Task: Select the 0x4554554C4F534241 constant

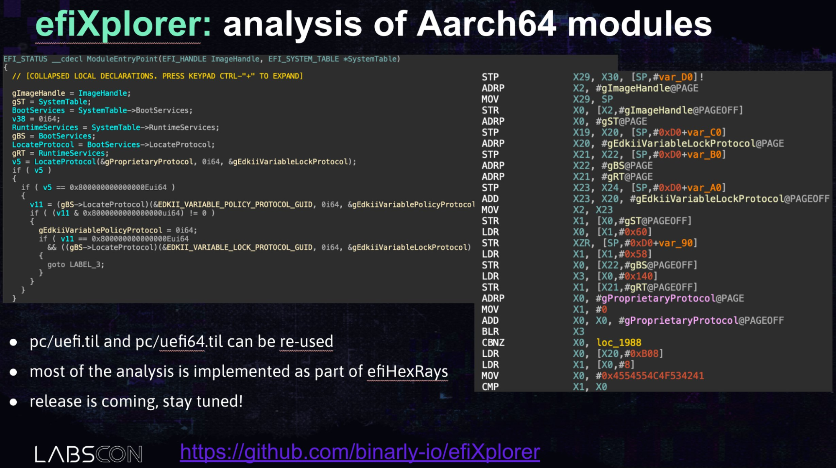Action: click(x=652, y=376)
